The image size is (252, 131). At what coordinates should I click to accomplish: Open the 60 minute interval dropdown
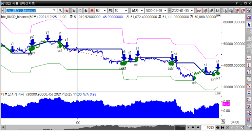pyautogui.click(x=105, y=11)
